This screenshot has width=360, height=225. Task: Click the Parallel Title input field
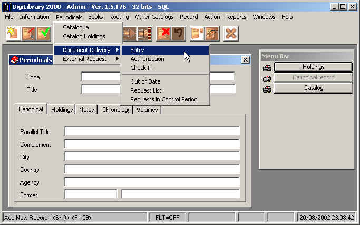(152, 131)
